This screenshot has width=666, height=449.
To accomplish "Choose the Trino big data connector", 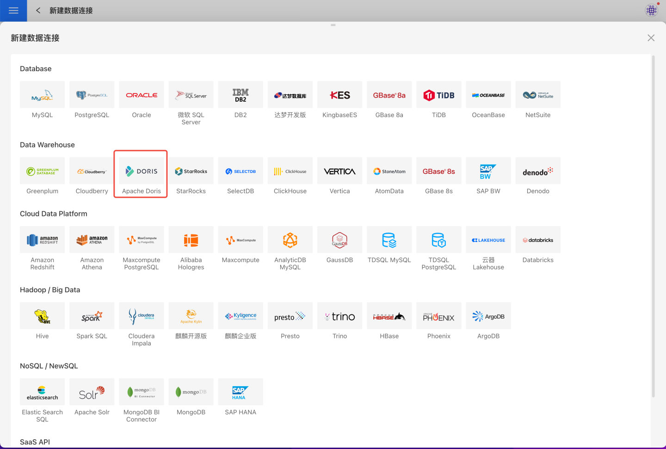I will pyautogui.click(x=339, y=316).
